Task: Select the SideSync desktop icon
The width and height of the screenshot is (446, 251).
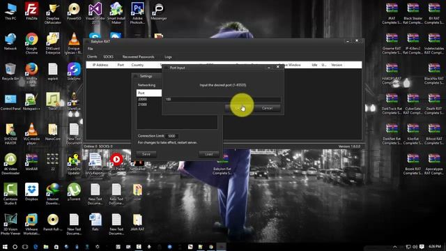Action: tap(74, 72)
